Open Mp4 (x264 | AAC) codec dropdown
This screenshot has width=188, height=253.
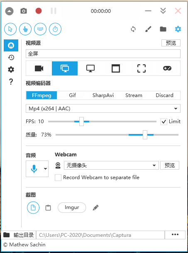(103, 108)
